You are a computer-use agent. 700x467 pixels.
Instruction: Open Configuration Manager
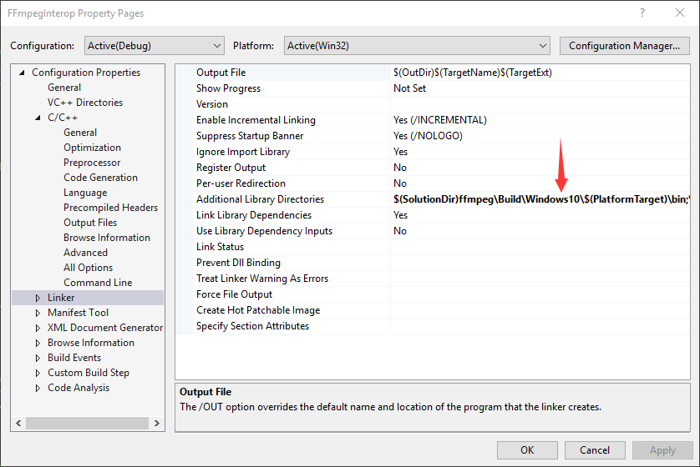[x=624, y=46]
